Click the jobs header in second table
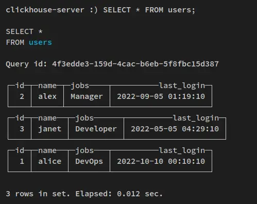257x204 pixels. coord(84,118)
